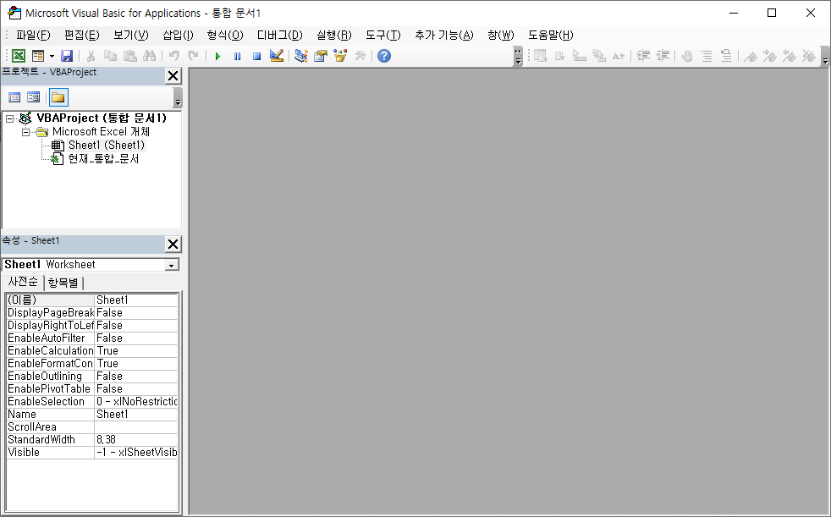Close the 속성 - Sheet1 panel
Screen dimensions: 831x517
click(173, 245)
